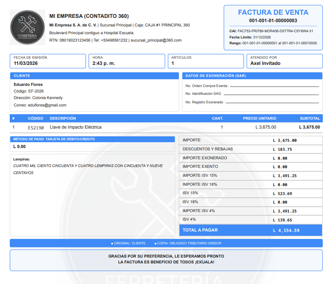Click the RTN 08019023123456 text
336x284 pixels.
click(x=70, y=40)
